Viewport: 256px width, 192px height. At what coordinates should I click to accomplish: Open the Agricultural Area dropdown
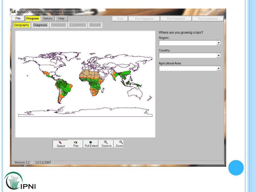(x=219, y=68)
